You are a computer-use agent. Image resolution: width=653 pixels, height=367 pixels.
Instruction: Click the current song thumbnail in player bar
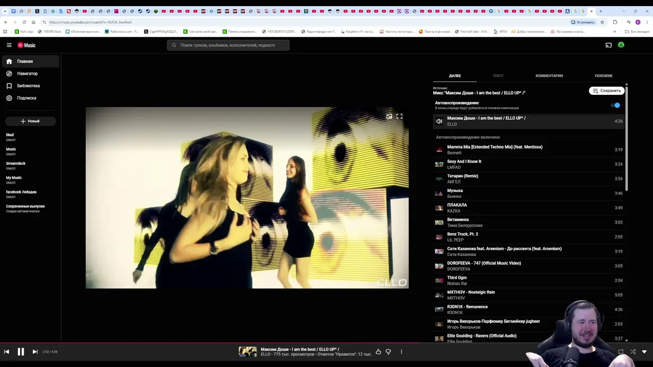click(x=248, y=352)
